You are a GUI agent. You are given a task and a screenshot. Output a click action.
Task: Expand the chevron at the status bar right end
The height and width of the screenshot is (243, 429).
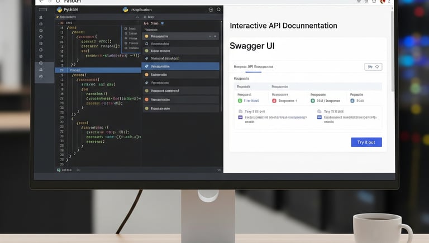(219, 170)
